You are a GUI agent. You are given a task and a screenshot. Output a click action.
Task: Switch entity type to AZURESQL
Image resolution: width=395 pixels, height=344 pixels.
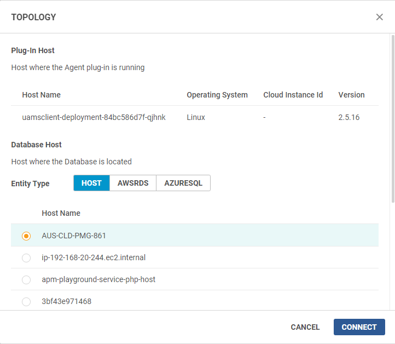tap(183, 183)
